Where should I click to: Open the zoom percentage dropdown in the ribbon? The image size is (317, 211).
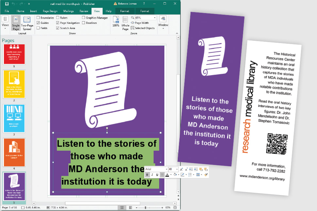click(155, 18)
